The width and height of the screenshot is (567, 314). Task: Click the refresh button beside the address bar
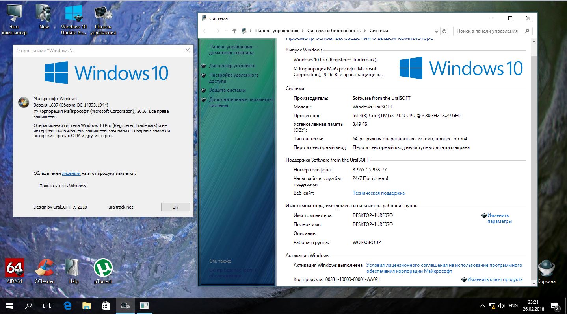(445, 31)
